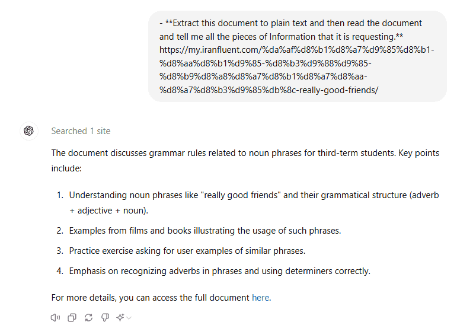Click the Read aloud speaker icon

[x=55, y=317]
